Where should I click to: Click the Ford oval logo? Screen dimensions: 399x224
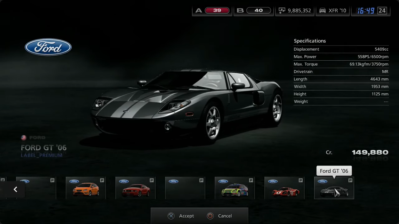(48, 47)
